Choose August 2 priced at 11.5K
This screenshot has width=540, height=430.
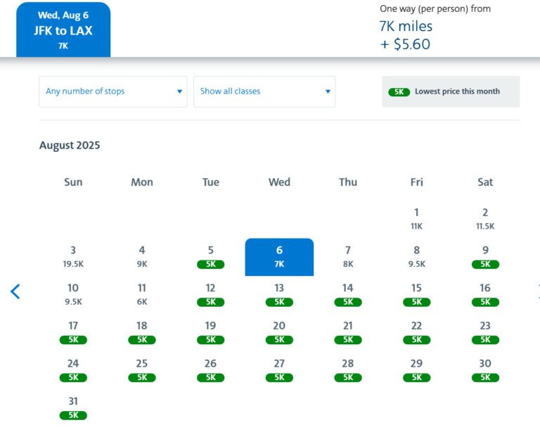coord(485,219)
